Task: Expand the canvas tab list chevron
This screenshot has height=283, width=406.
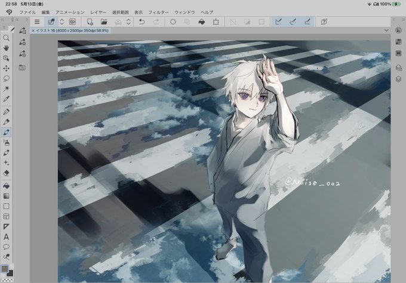Action: 386,30
